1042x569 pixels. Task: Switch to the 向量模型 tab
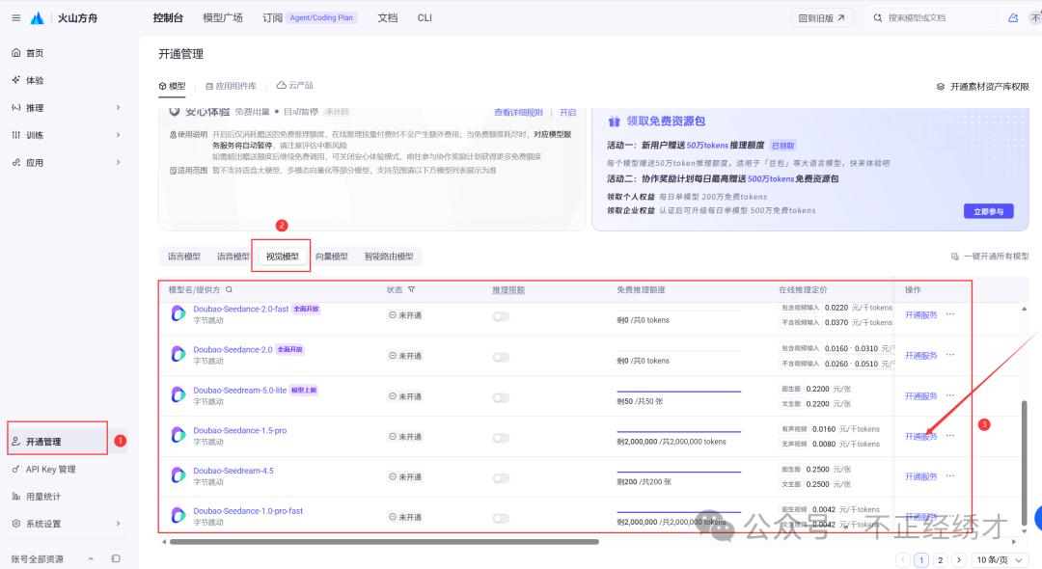[x=332, y=257]
